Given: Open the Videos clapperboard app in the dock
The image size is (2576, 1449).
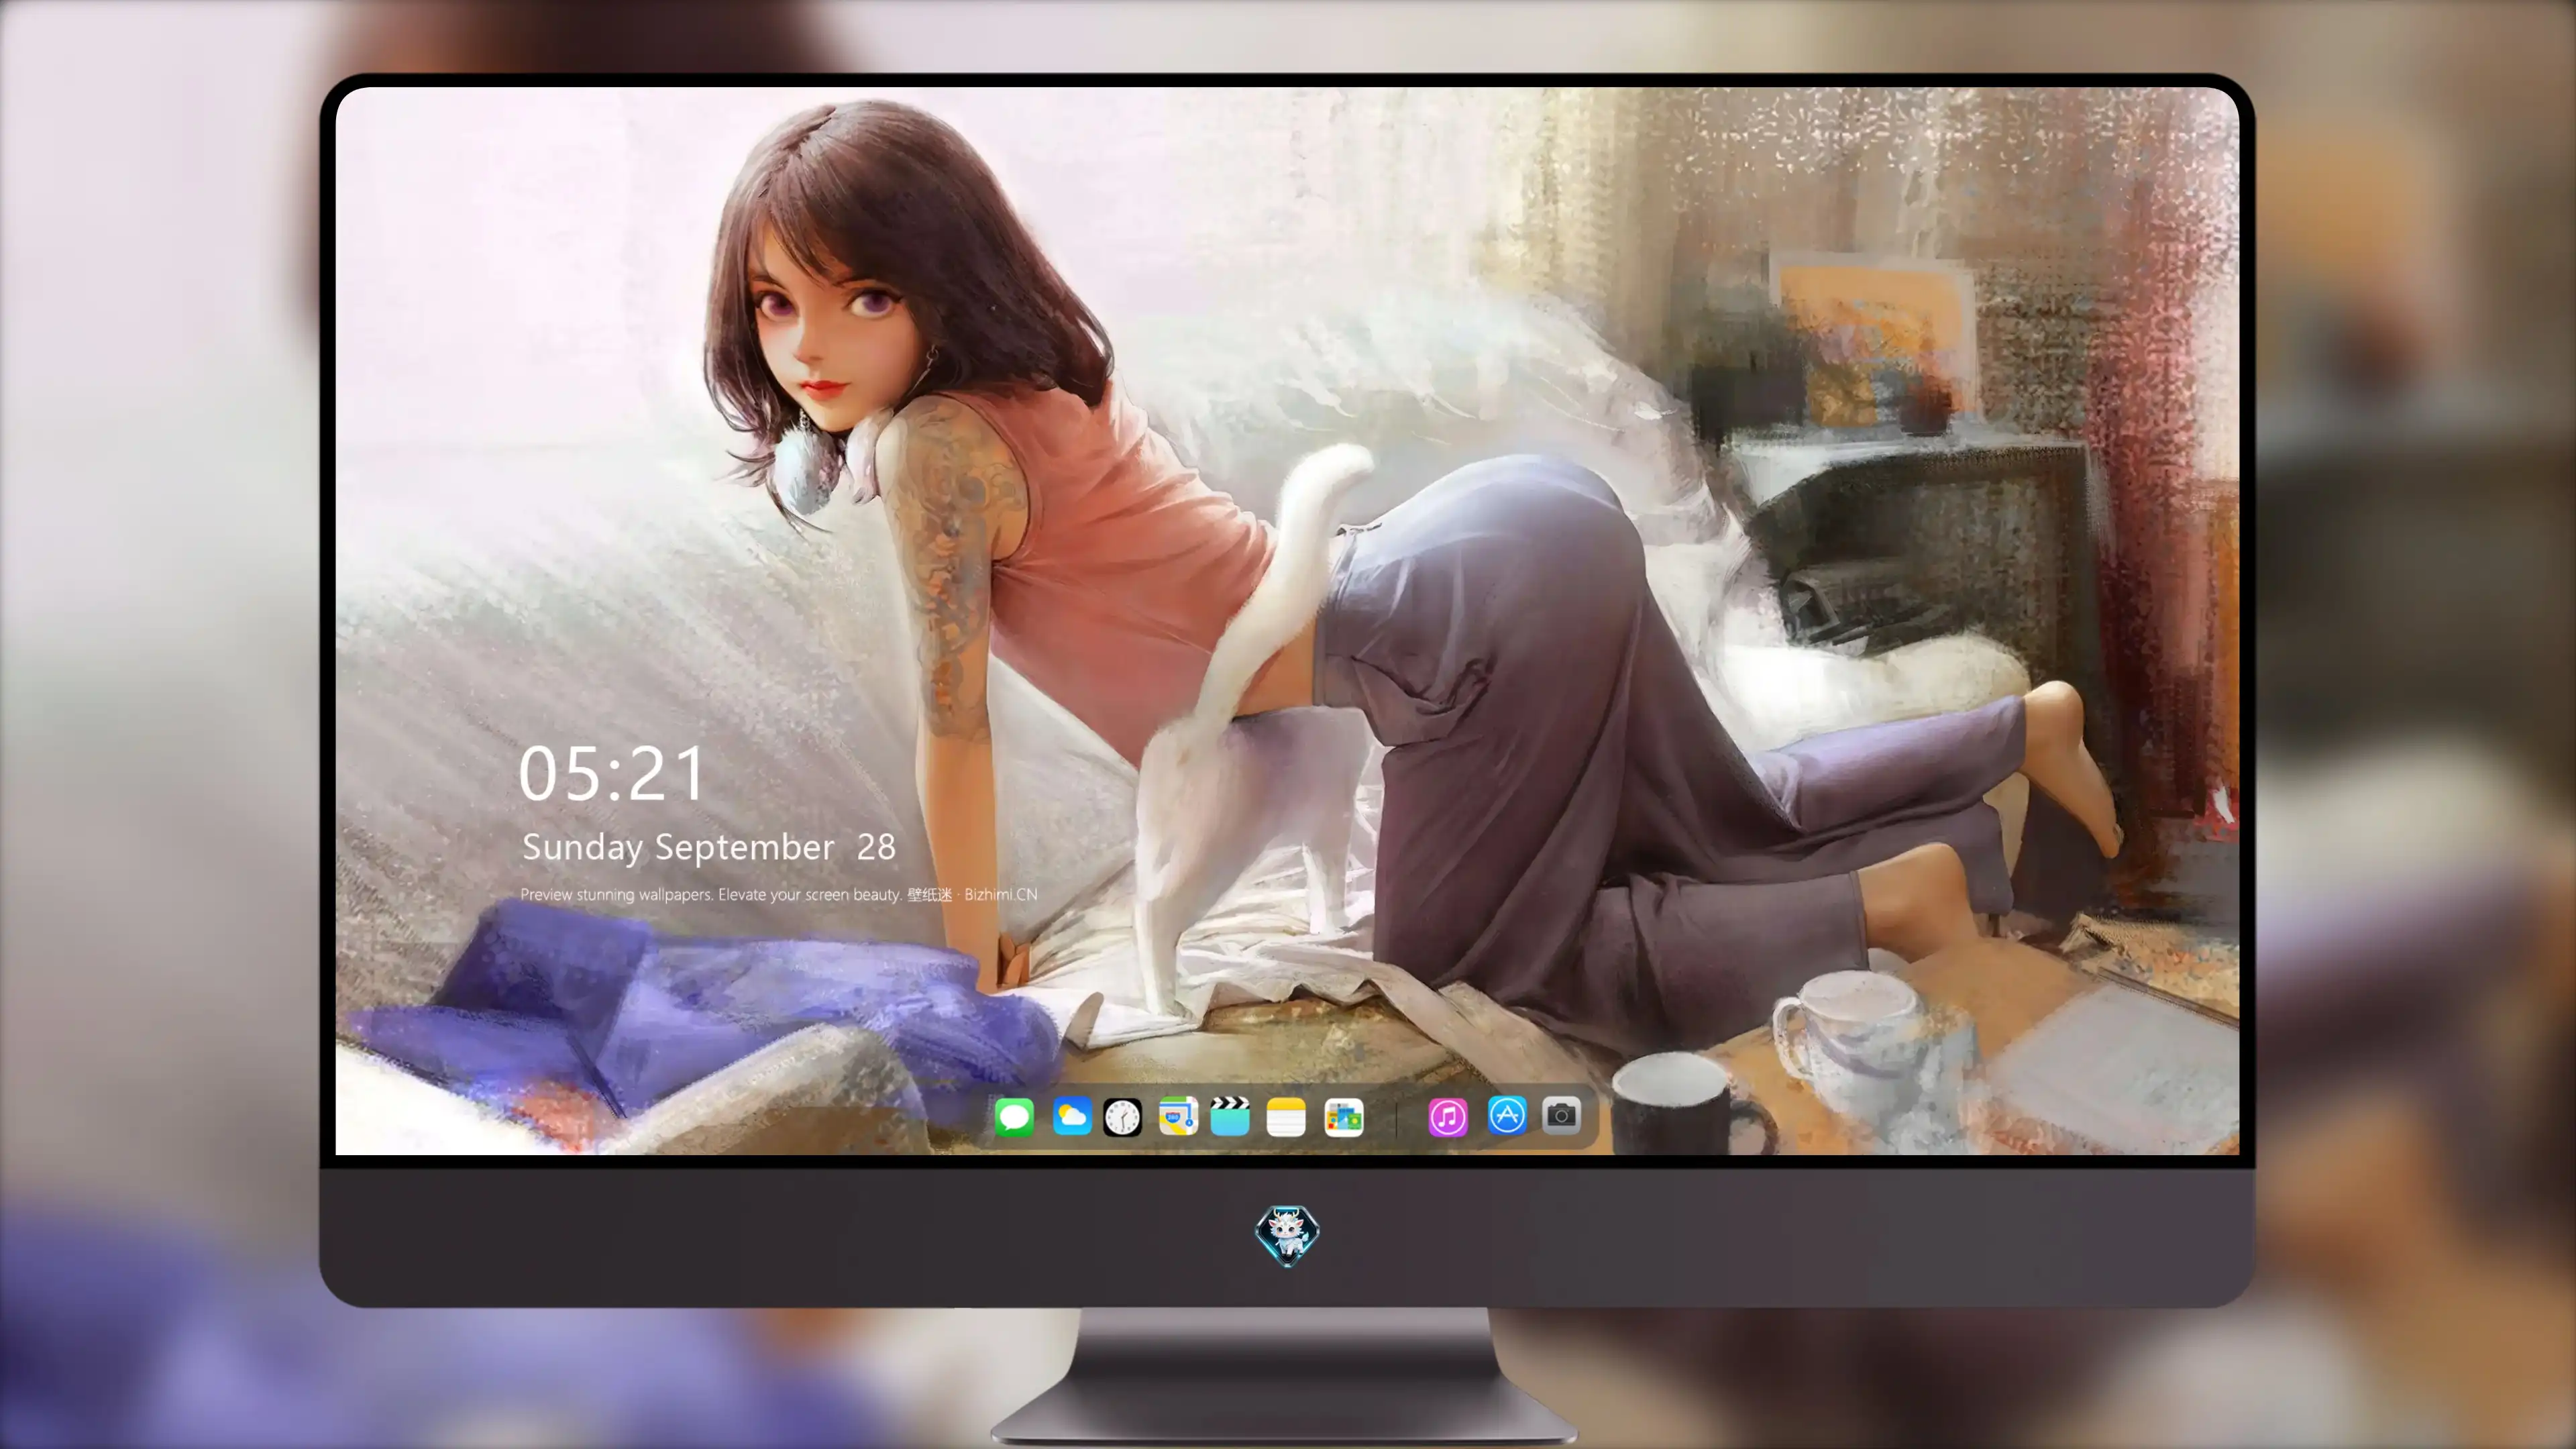Looking at the screenshot, I should tap(1230, 1116).
